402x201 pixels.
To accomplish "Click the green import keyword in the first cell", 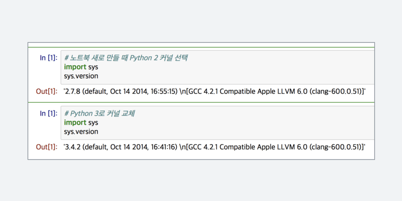I will (75, 67).
